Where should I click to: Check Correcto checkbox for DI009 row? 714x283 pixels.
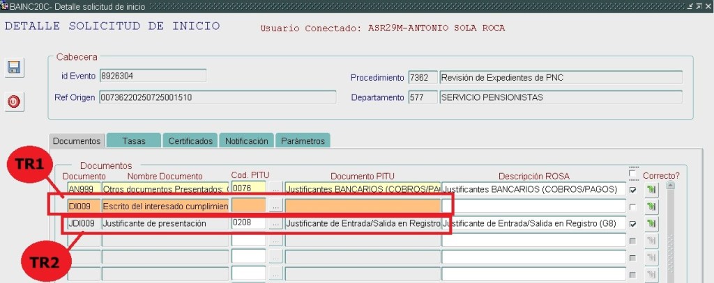[632, 207]
